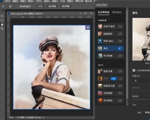Screen dimensions: 150x120
Task: Click the 色彩转移 filter thumbnail icon
Action: (x=100, y=100)
